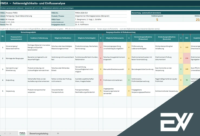Viewport: 200px width, 136px height.
Task: Click the 'RPZ' column header
Action: (x=187, y=38)
